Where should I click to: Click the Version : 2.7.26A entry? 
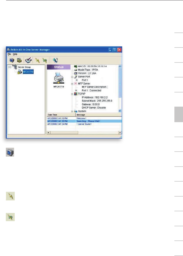(x=87, y=73)
